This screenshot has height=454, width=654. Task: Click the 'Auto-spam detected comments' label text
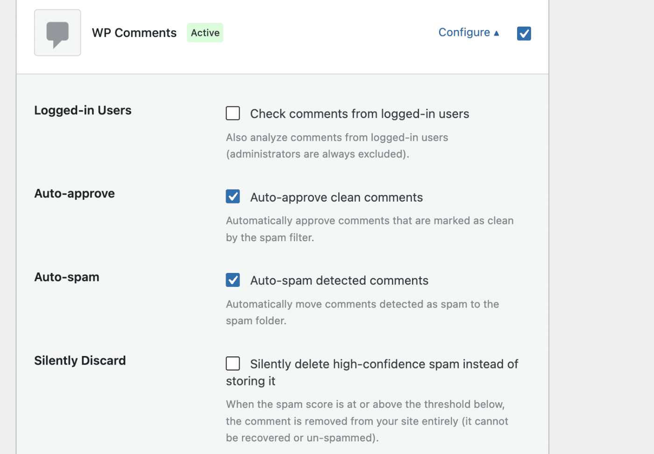pyautogui.click(x=339, y=280)
